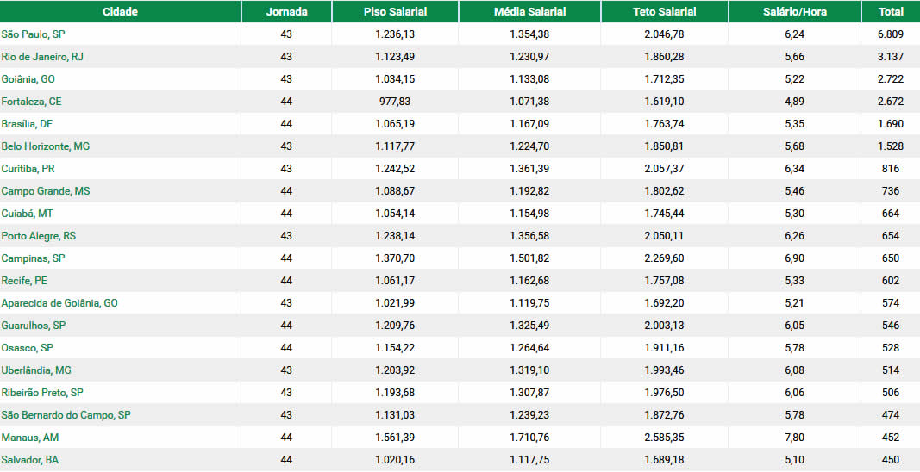Open the Manaus, AM city link

tap(30, 438)
